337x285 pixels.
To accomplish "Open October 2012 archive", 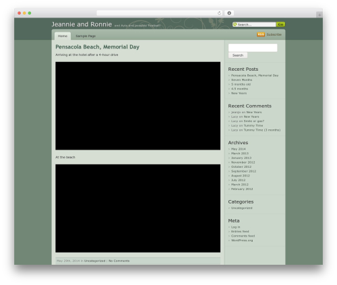I will 241,166.
